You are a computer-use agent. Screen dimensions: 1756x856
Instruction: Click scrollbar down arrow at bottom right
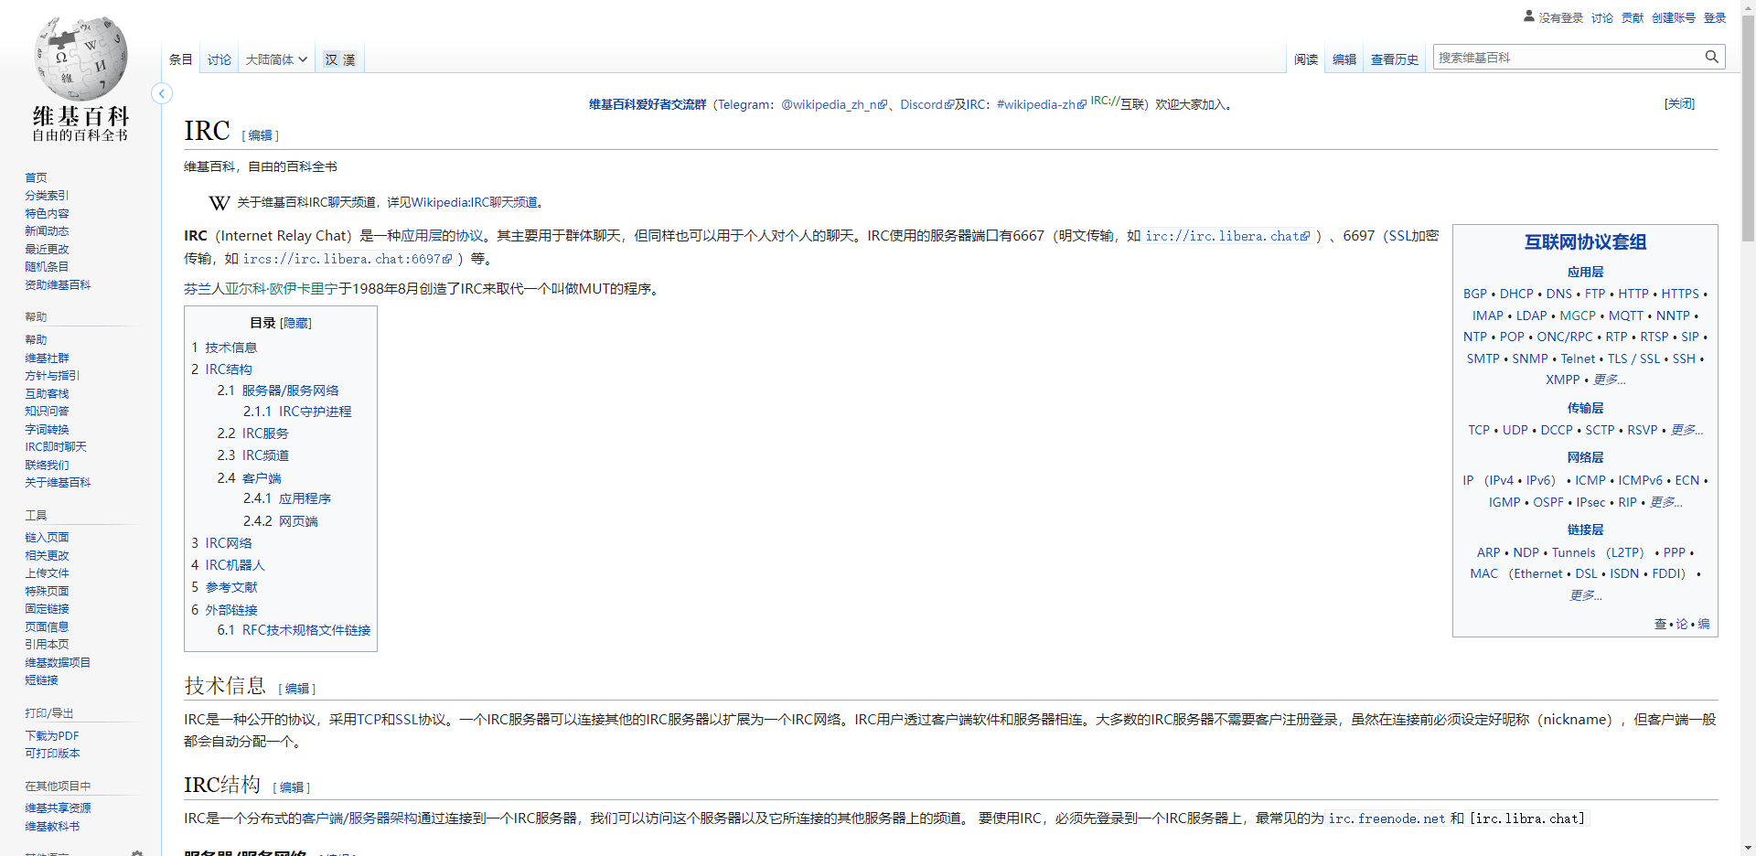tap(1748, 848)
